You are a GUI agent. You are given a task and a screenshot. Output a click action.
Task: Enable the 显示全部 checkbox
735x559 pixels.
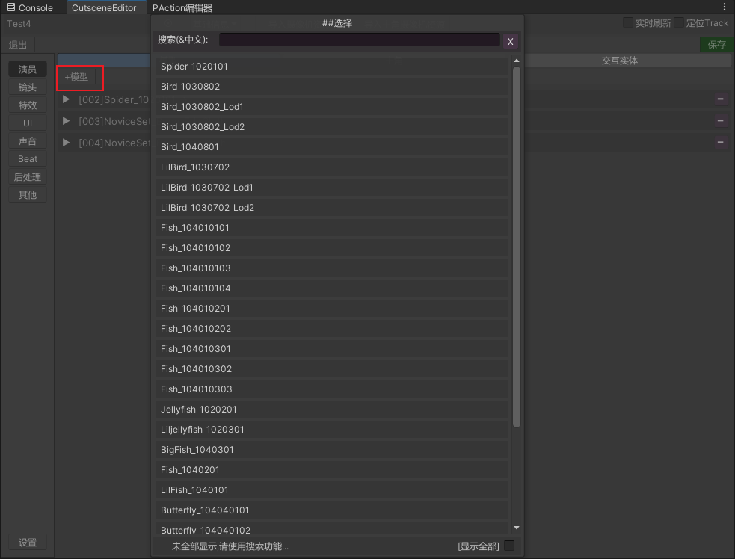click(509, 546)
